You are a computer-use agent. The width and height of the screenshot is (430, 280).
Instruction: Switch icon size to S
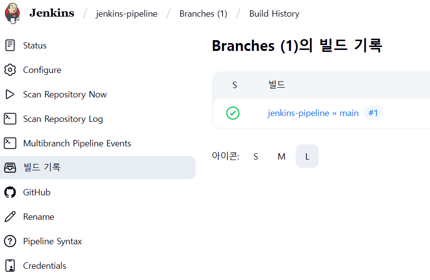coord(255,156)
